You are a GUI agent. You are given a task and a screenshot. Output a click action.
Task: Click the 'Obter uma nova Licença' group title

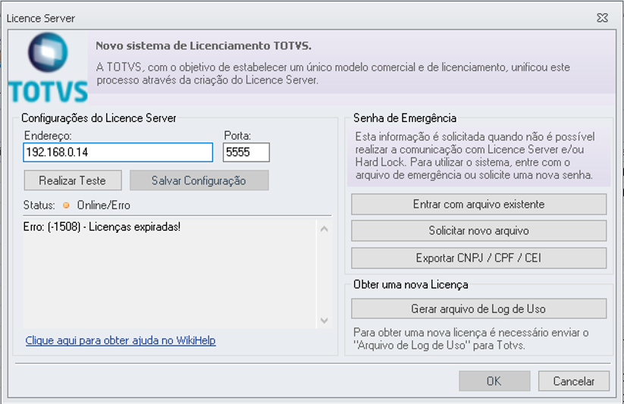[x=411, y=284]
